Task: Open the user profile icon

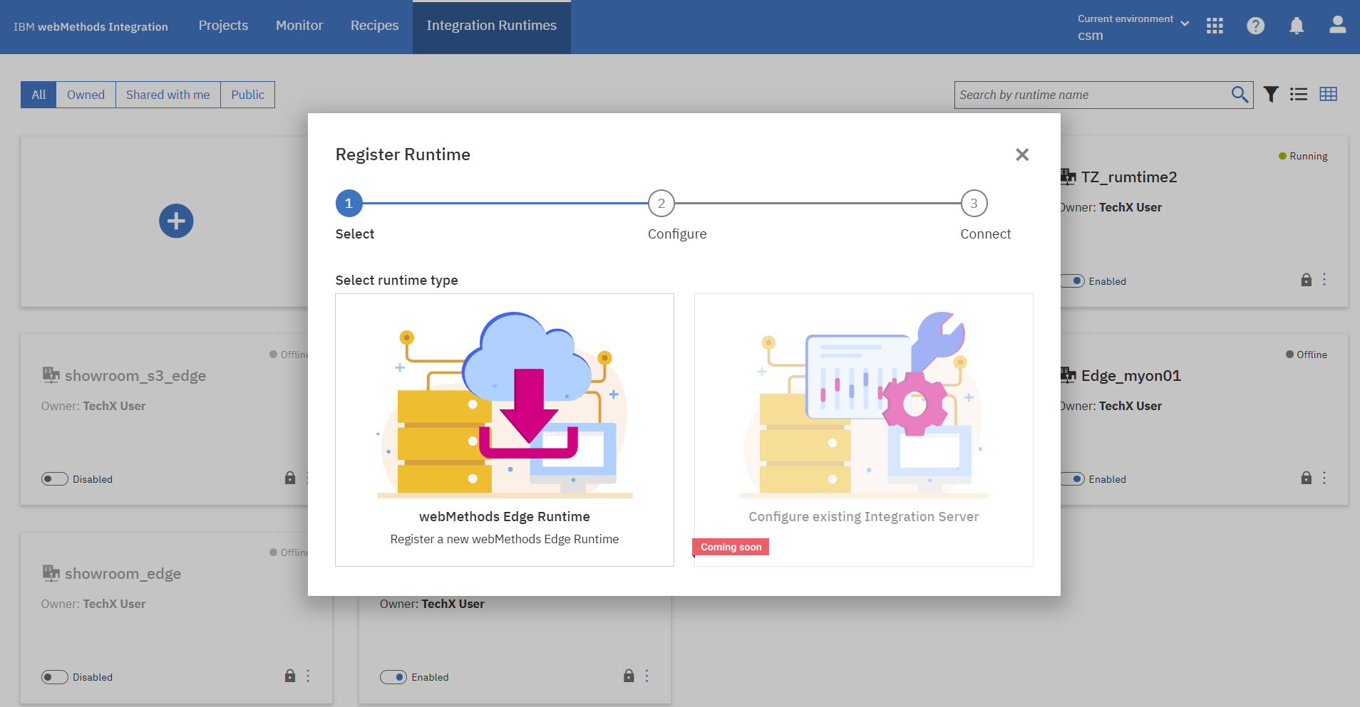Action: (x=1338, y=26)
